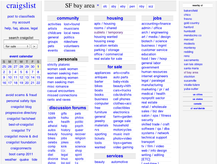The height and width of the screenshot is (164, 217).
Task: Open 'writing / editing' jobs
Action: coord(153,155)
